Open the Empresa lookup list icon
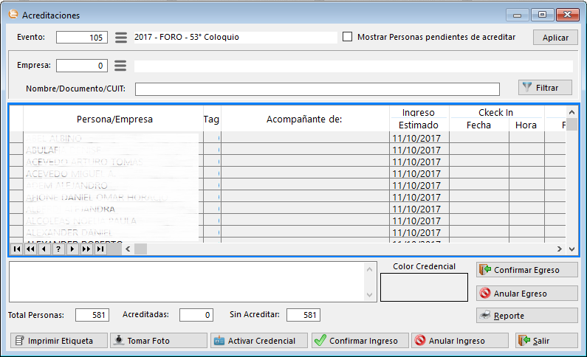The width and height of the screenshot is (587, 357). pyautogui.click(x=121, y=66)
